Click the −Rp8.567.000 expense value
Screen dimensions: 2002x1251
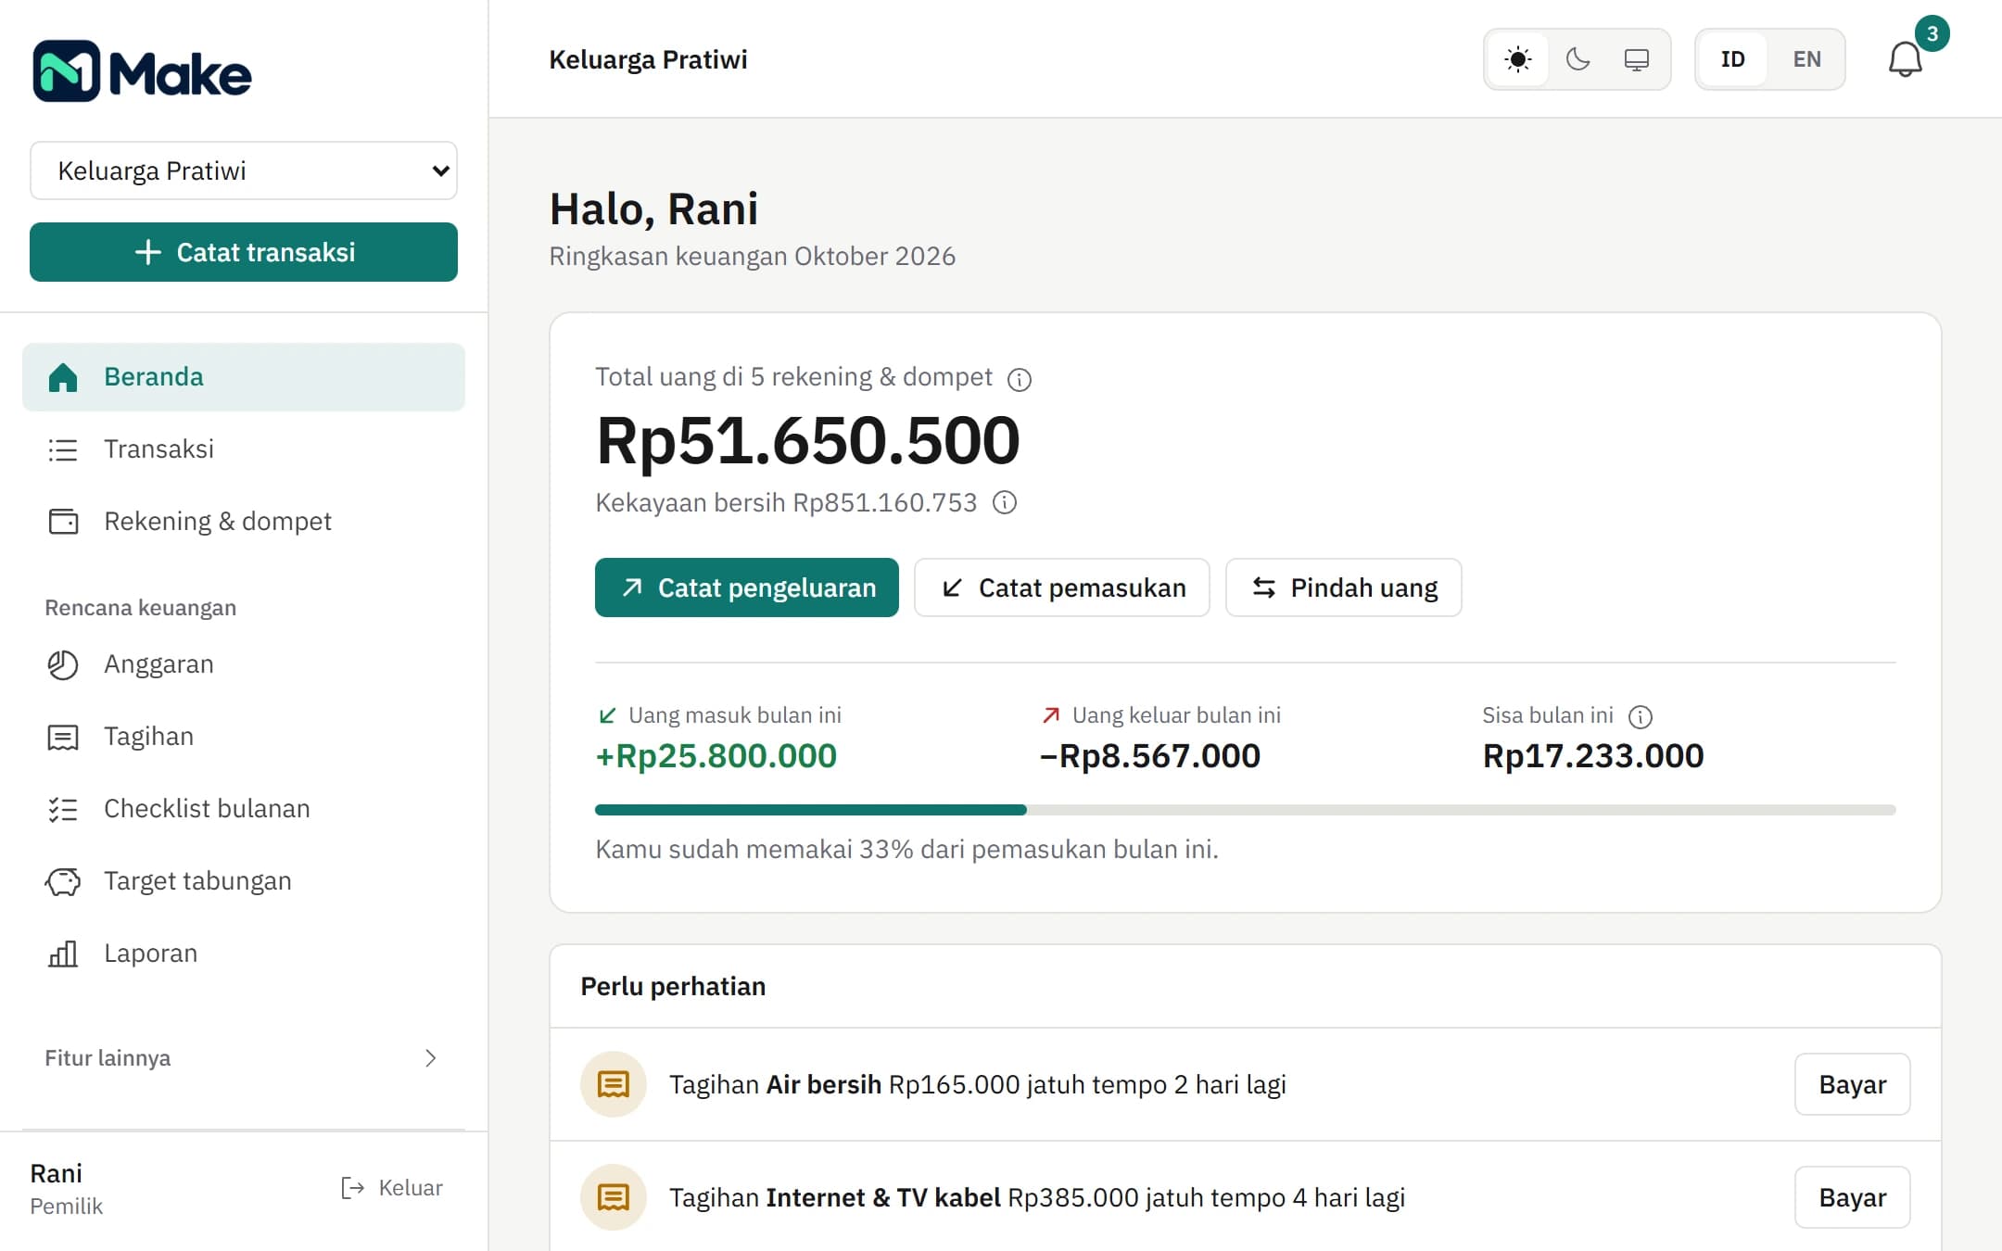tap(1149, 756)
